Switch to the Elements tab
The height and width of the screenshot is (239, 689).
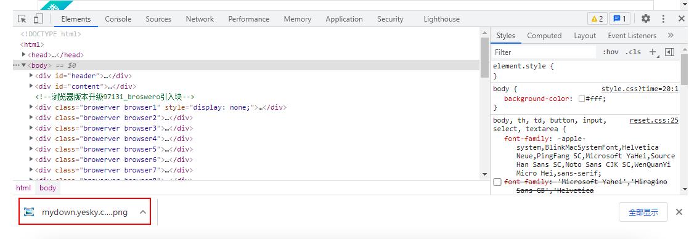(x=76, y=19)
